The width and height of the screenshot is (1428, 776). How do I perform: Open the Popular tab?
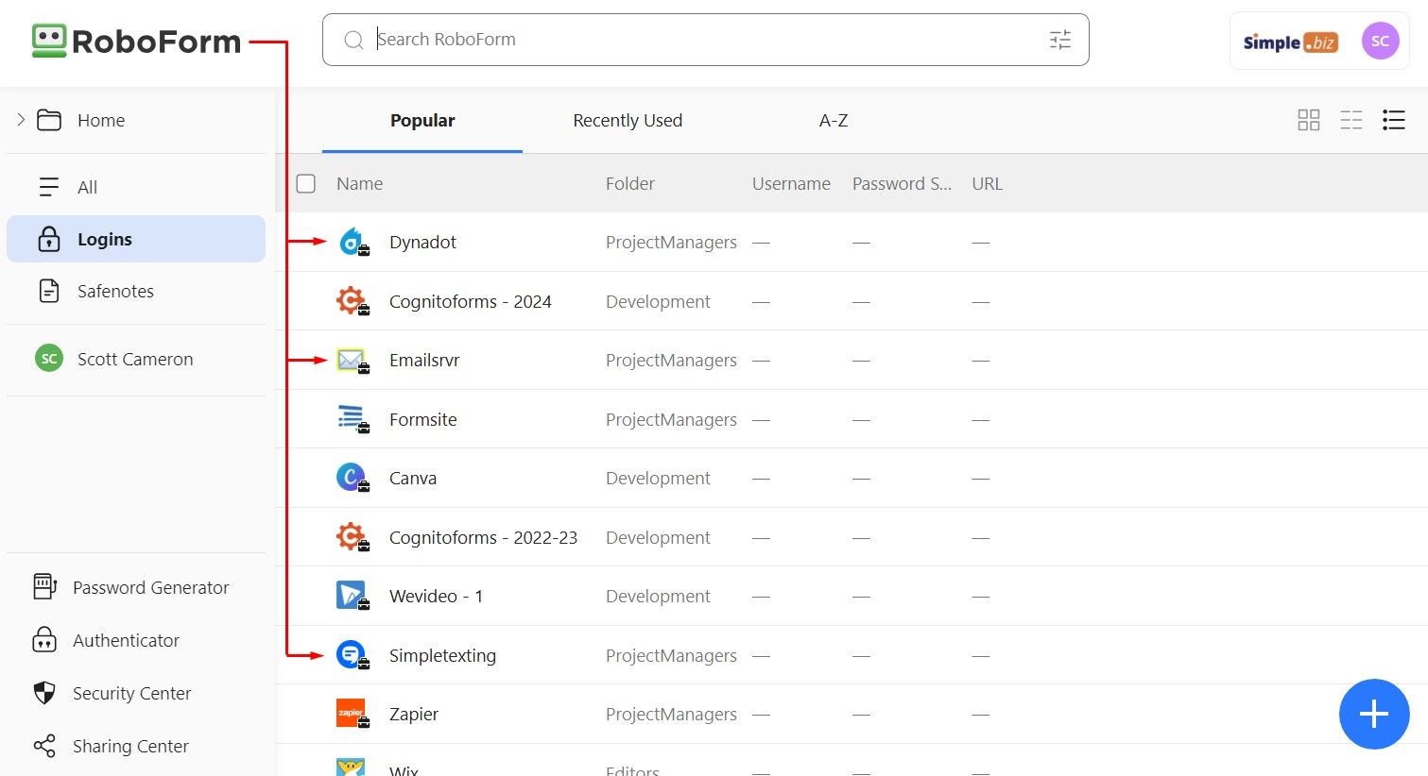pos(422,121)
